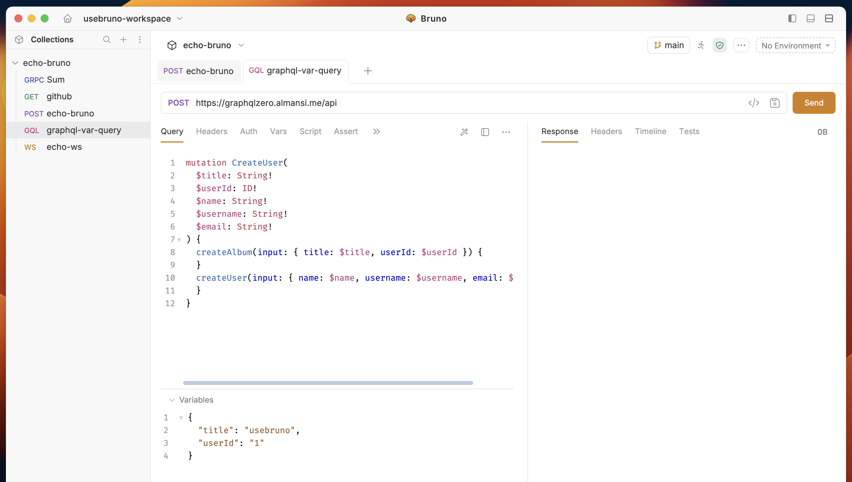Open the collection runner icon
This screenshot has width=852, height=482.
pyautogui.click(x=701, y=45)
